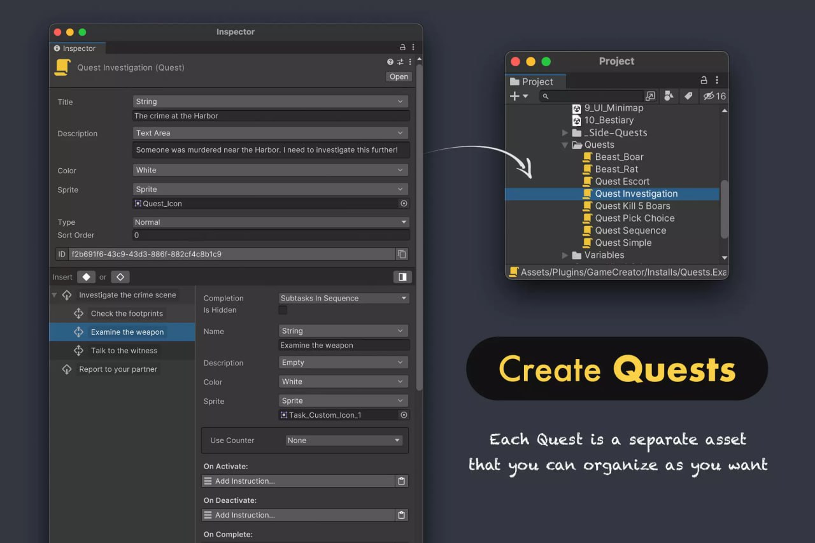Collapse the Quests folder in the Project tree

tap(565, 145)
